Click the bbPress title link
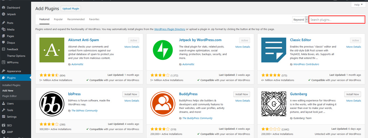Viewport: 368px width, 138px height. tap(74, 94)
